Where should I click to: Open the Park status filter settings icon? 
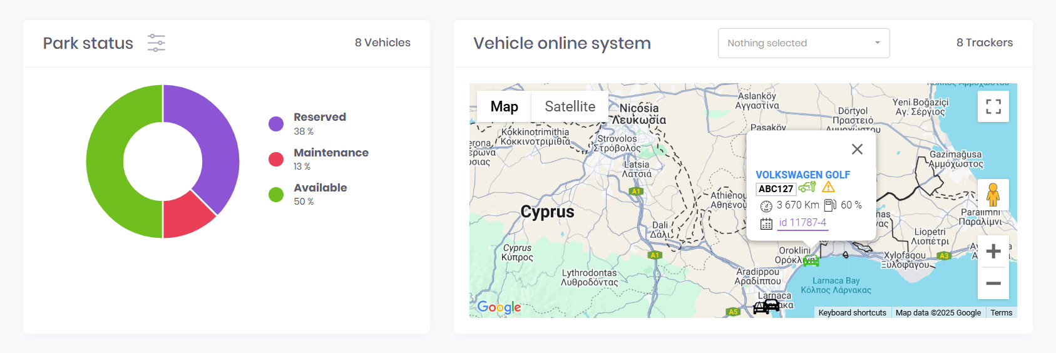(156, 43)
